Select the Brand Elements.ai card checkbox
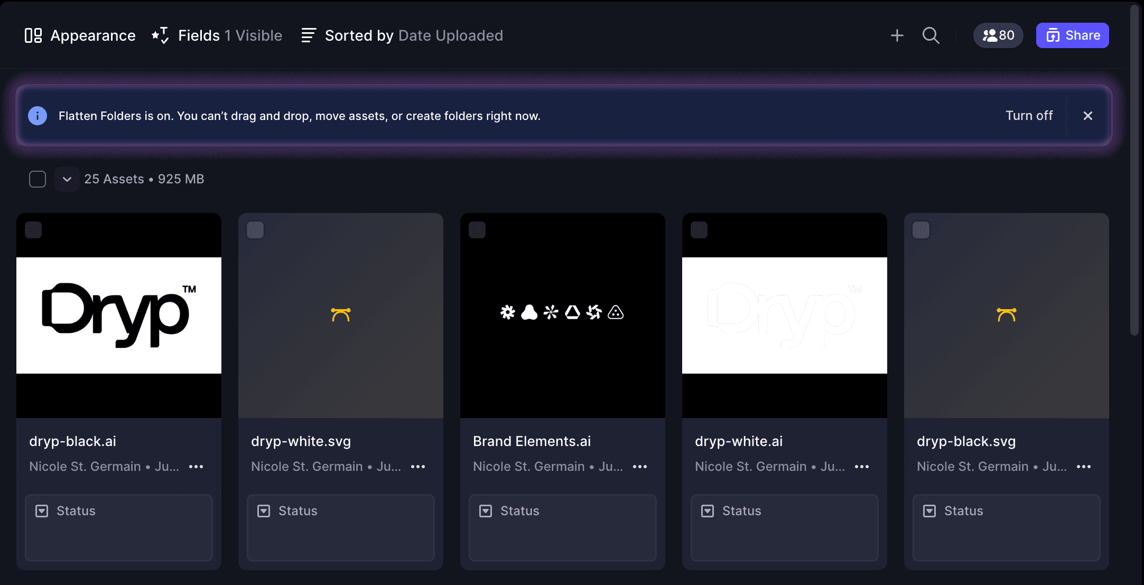 (x=477, y=230)
